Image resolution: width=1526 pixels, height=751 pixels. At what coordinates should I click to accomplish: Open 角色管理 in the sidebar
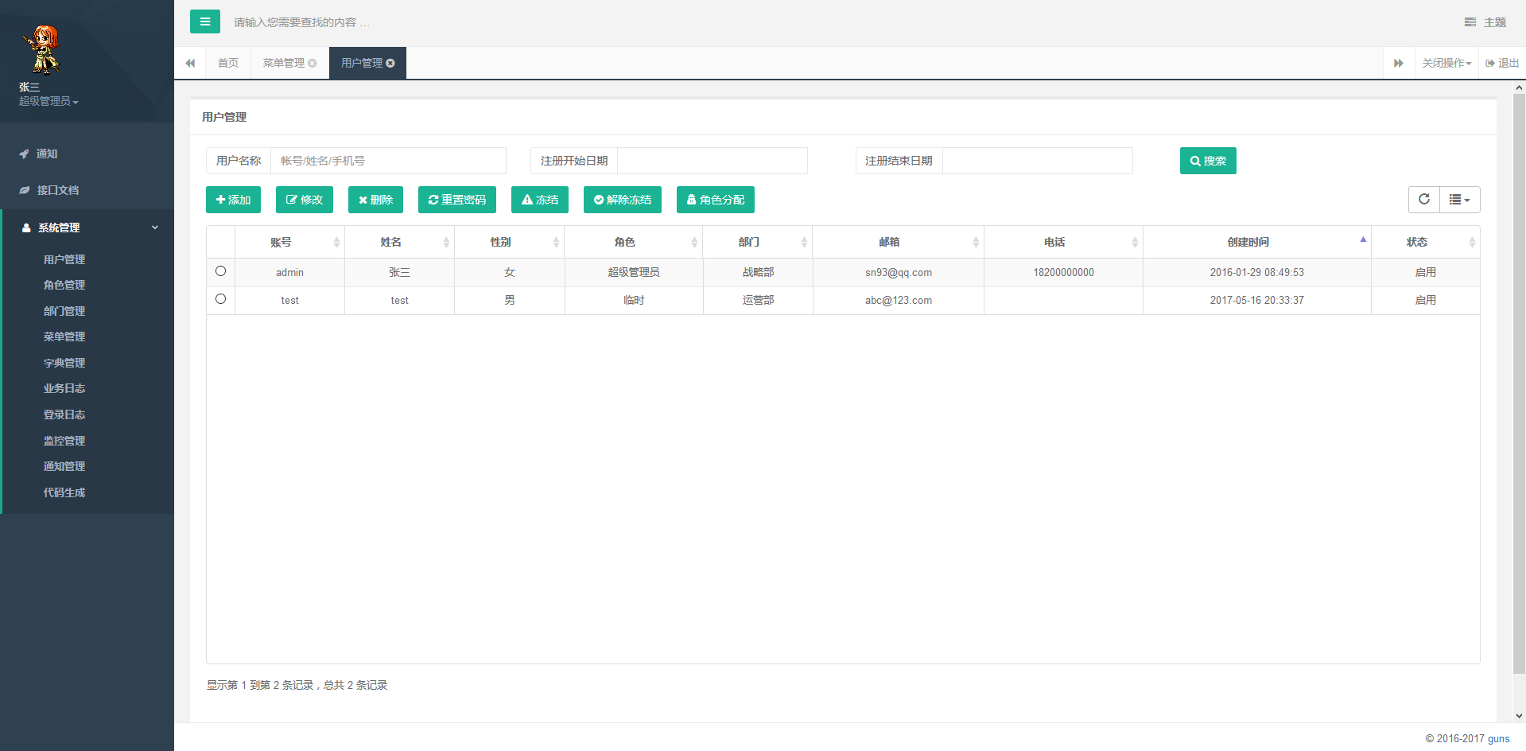64,285
